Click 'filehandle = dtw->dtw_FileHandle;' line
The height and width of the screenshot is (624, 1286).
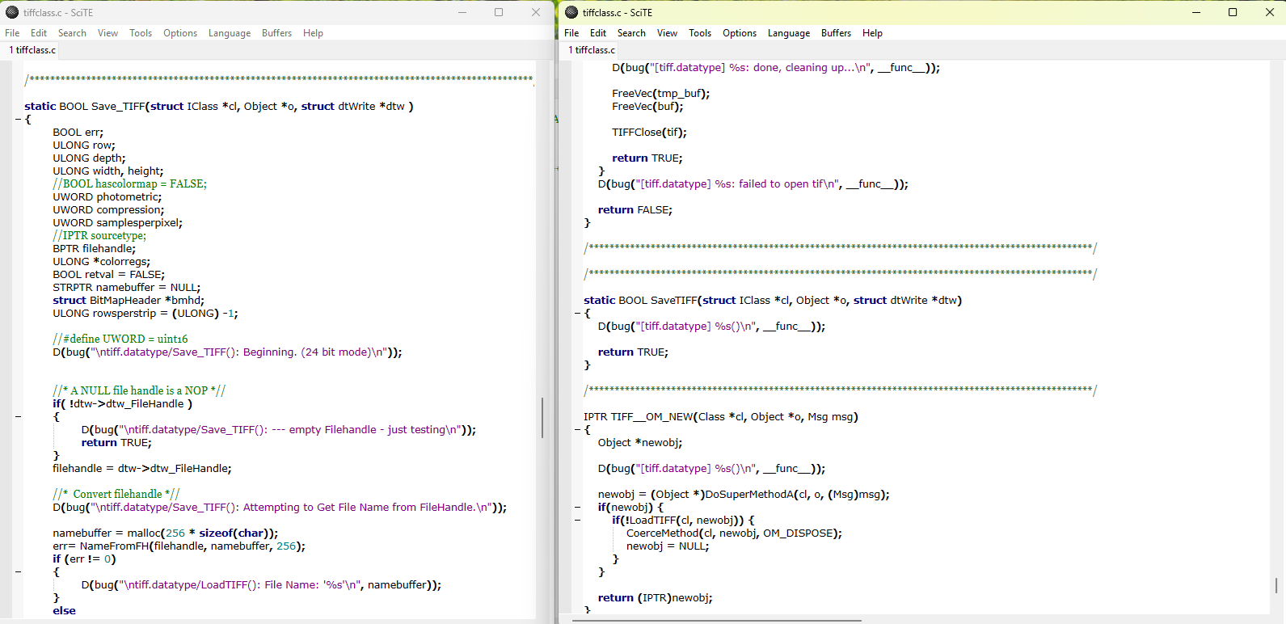[x=142, y=468]
